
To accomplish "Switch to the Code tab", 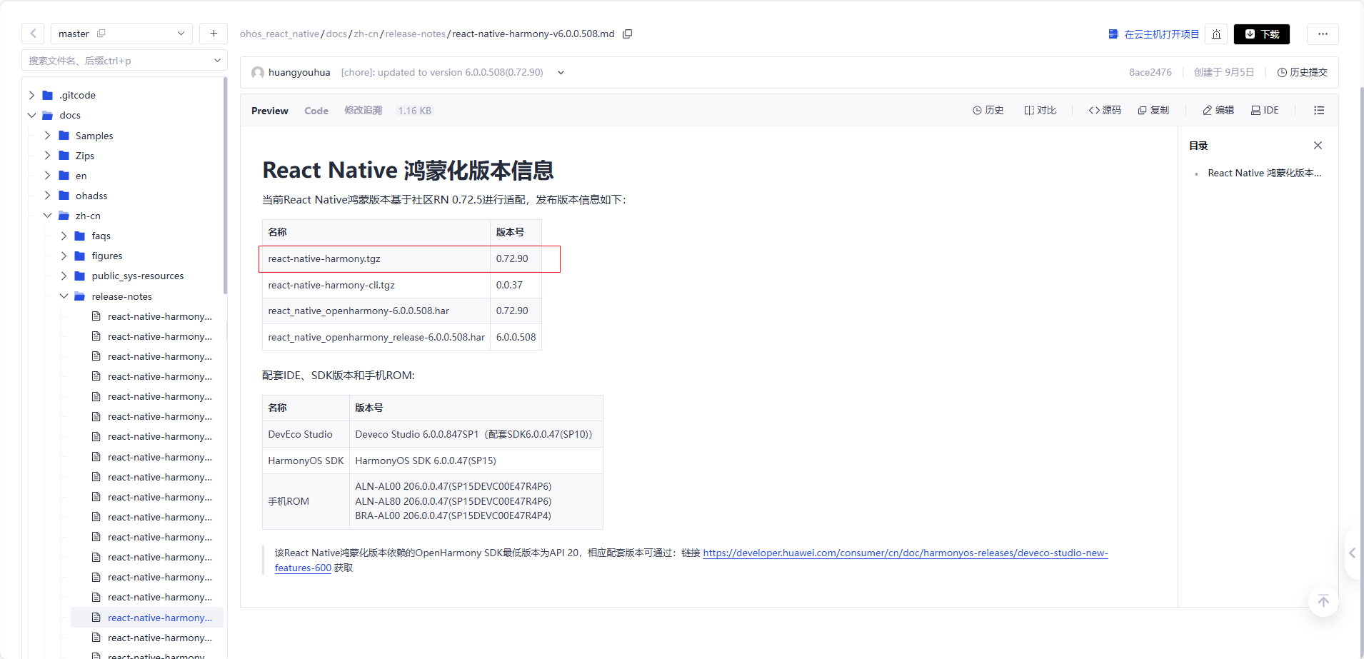I will (316, 111).
